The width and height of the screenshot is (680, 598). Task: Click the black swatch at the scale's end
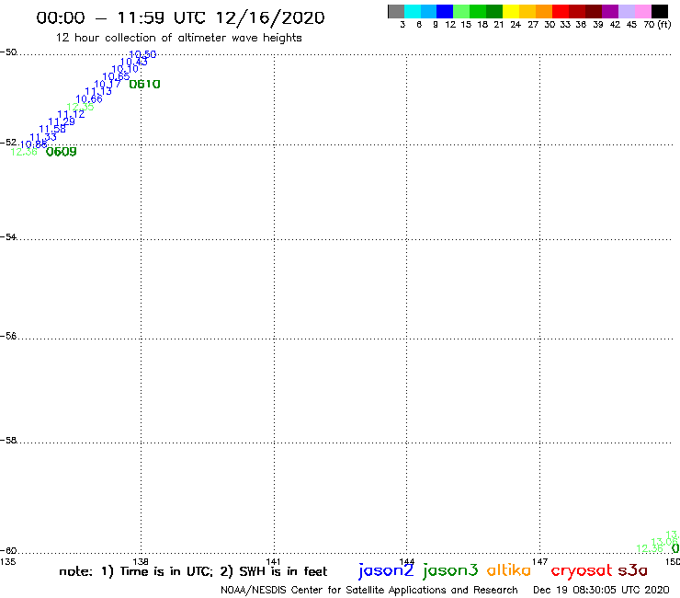[660, 11]
